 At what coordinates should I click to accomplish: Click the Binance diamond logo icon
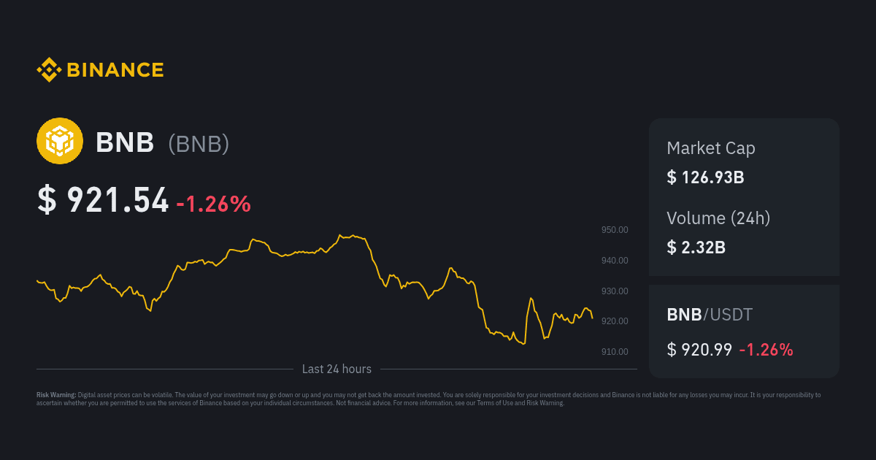(x=49, y=70)
